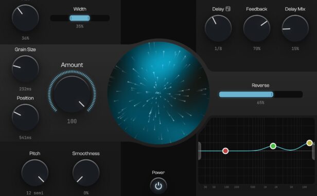This screenshot has width=317, height=196.
Task: Select the red EQ band node
Action: (x=225, y=151)
